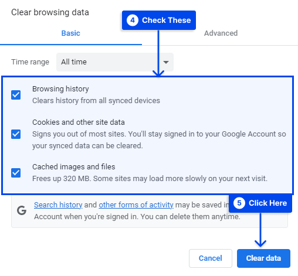
Task: Switch to the Advanced tab
Action: click(221, 33)
